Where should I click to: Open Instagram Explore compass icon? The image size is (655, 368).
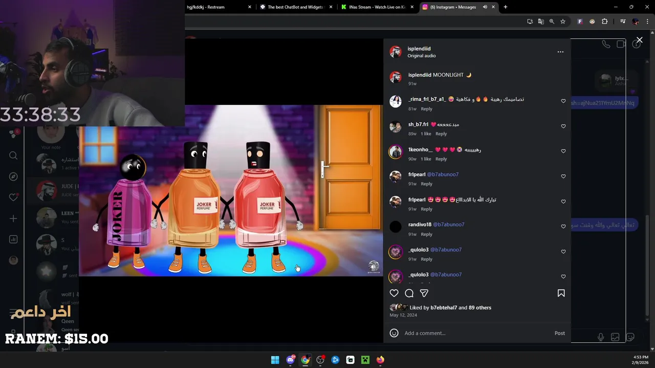(x=13, y=176)
